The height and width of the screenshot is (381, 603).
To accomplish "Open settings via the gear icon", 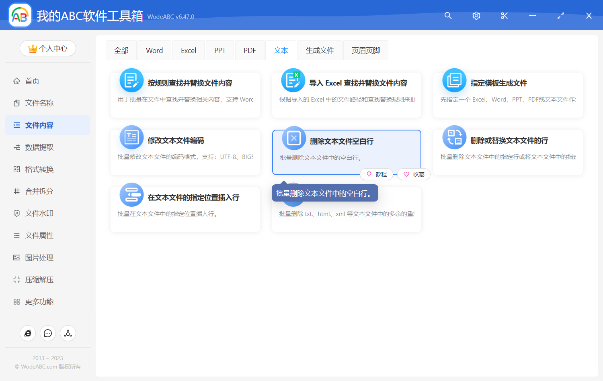I will pyautogui.click(x=476, y=16).
